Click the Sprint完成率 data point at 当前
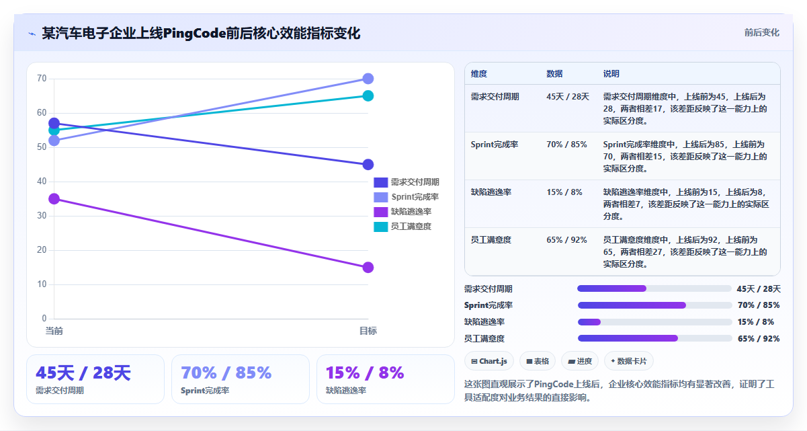This screenshot has height=431, width=807. tap(54, 141)
